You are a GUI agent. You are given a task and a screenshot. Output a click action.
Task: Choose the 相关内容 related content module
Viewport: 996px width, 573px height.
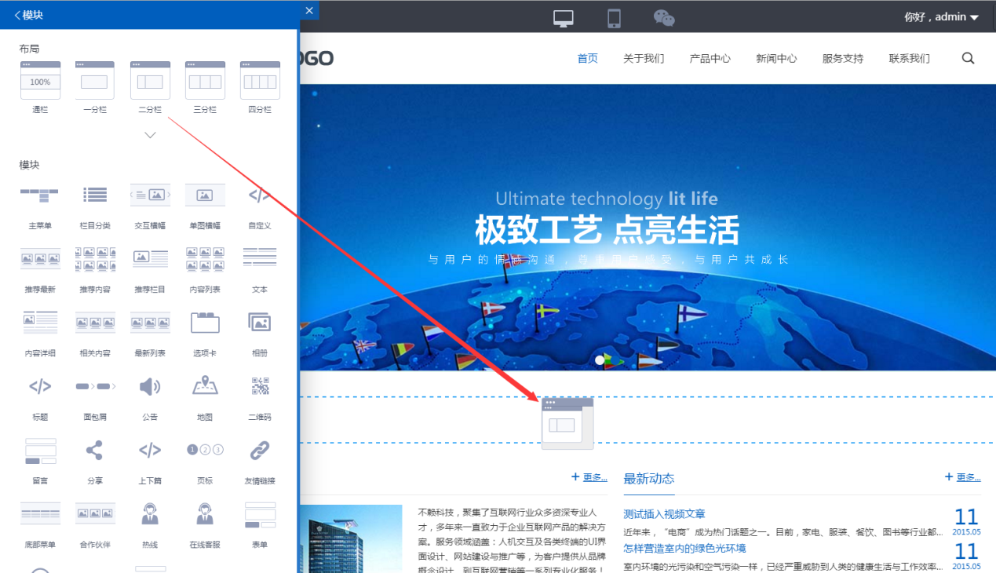coord(95,322)
